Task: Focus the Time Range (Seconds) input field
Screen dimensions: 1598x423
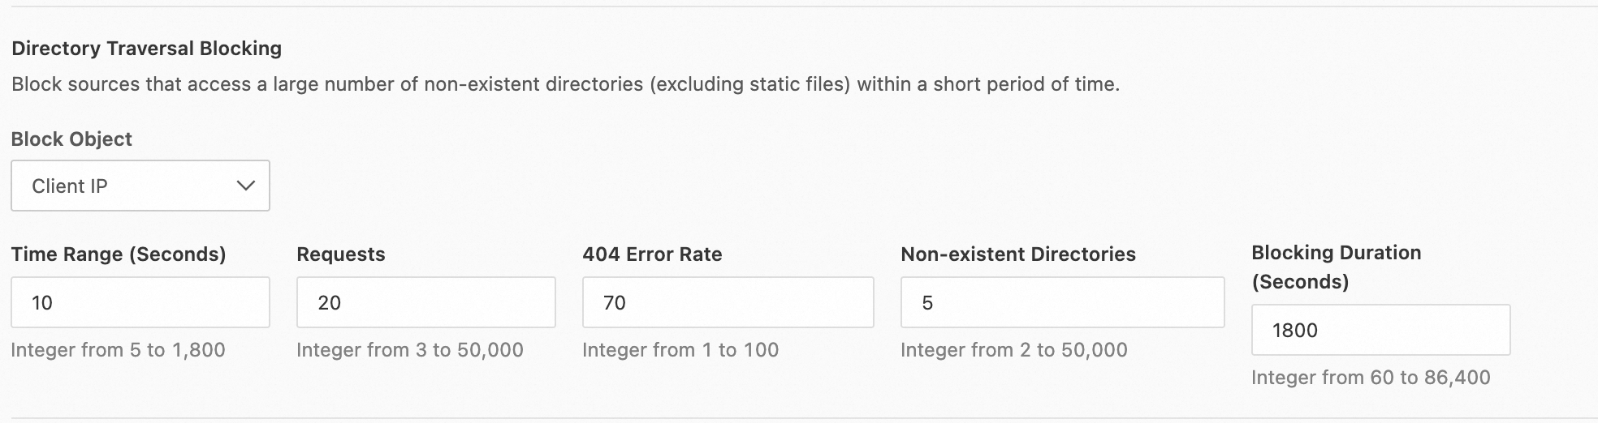Action: click(140, 302)
